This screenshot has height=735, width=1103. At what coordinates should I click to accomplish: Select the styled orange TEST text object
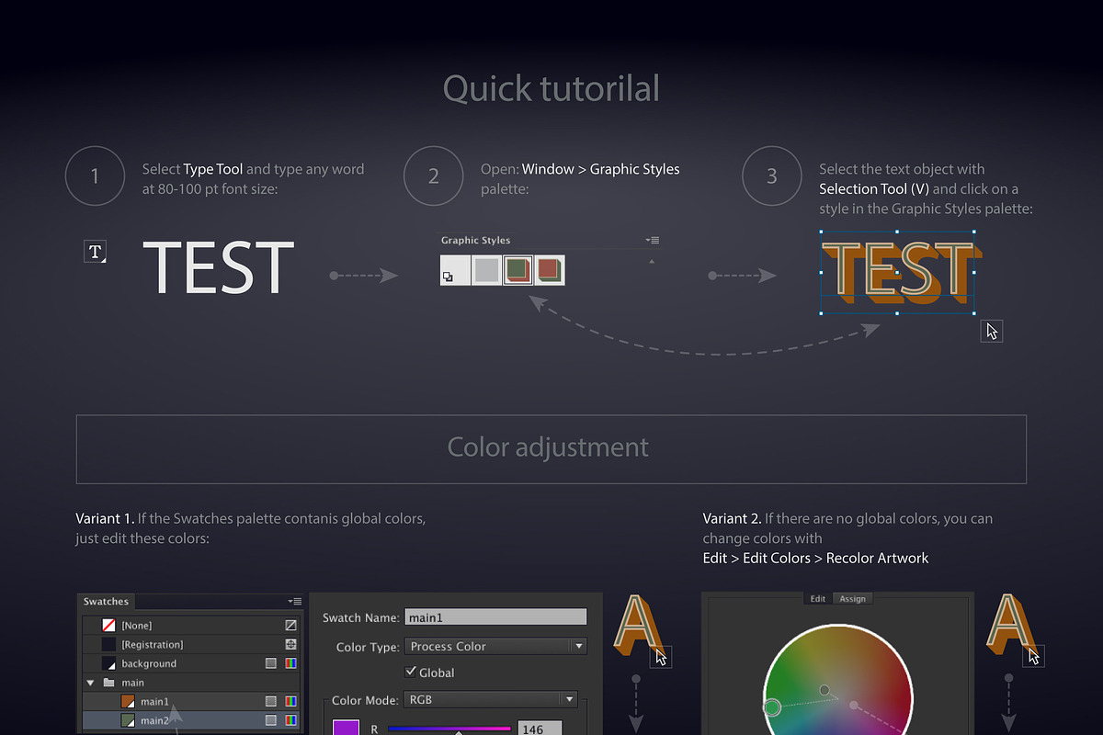click(897, 273)
